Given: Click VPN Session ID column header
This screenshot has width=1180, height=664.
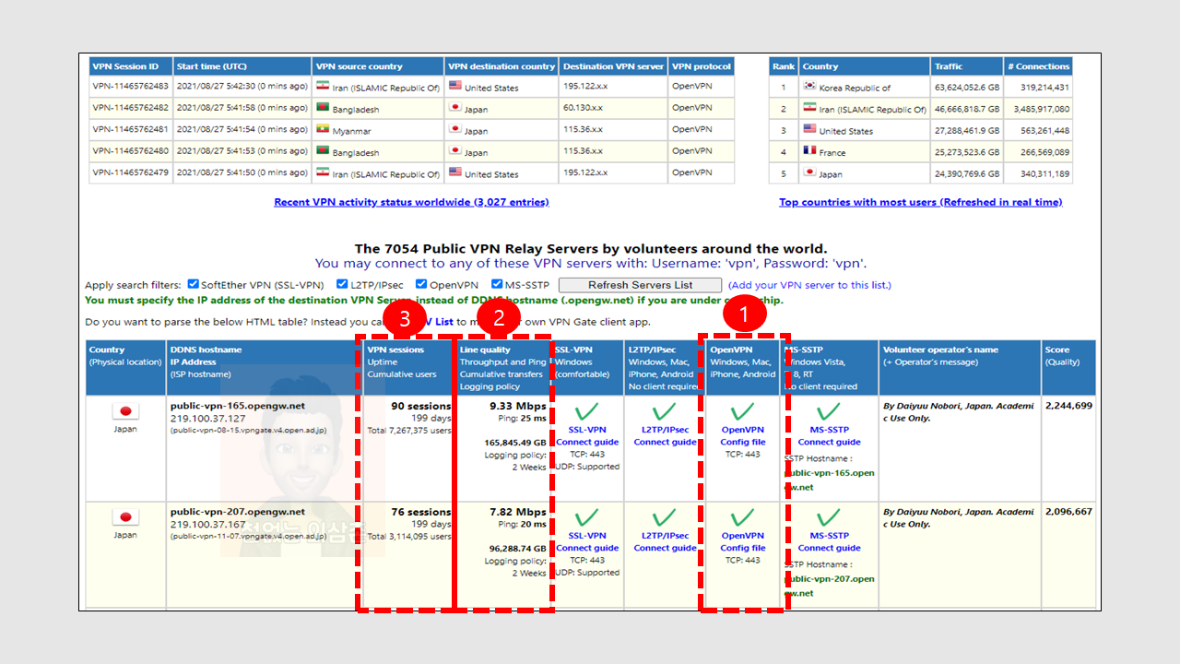Looking at the screenshot, I should [x=130, y=66].
